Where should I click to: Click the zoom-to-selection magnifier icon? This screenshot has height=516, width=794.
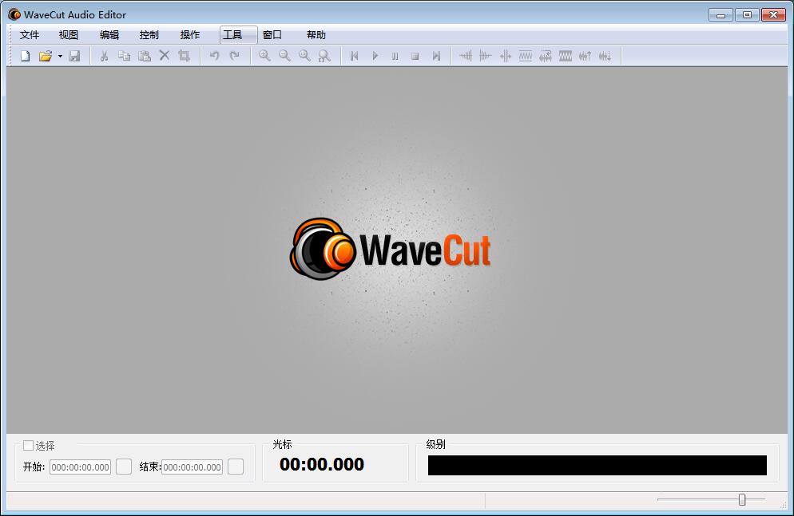pyautogui.click(x=324, y=56)
